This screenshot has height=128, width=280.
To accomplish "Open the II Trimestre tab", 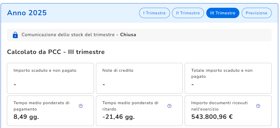I will [x=188, y=13].
